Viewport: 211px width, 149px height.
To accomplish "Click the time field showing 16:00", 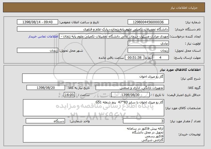I will pyautogui.click(x=69, y=95).
